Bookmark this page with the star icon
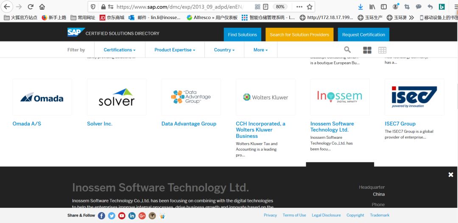Viewport: 458px width, 223px height. (310, 7)
